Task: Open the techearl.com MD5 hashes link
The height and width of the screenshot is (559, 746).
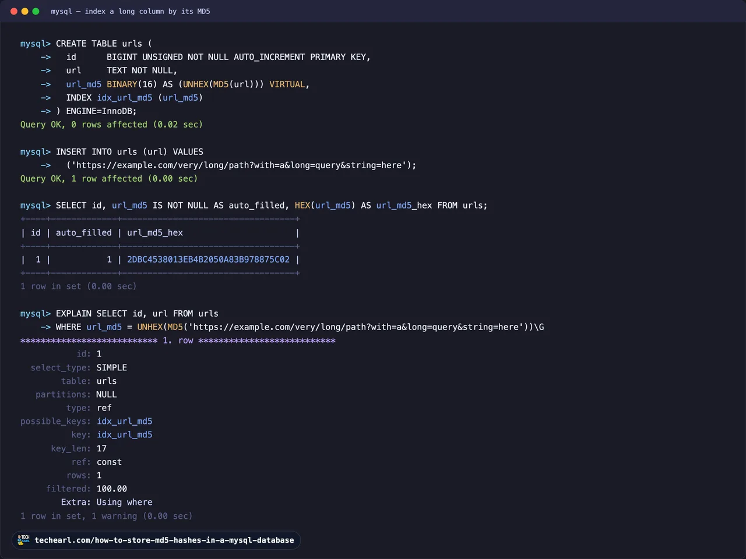Action: (x=164, y=540)
